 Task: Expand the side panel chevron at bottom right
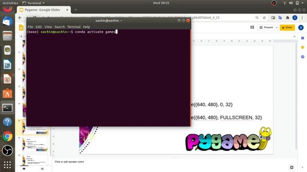pos(302,167)
